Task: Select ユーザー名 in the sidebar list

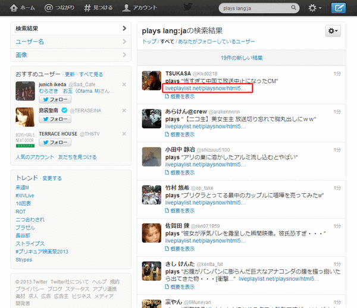Action: (x=71, y=42)
